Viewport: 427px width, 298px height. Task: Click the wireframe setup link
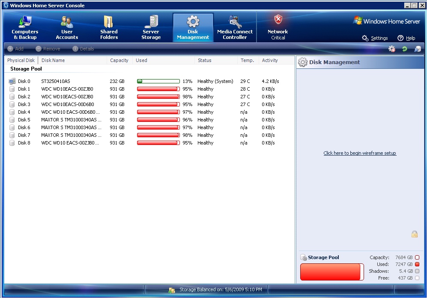(360, 153)
